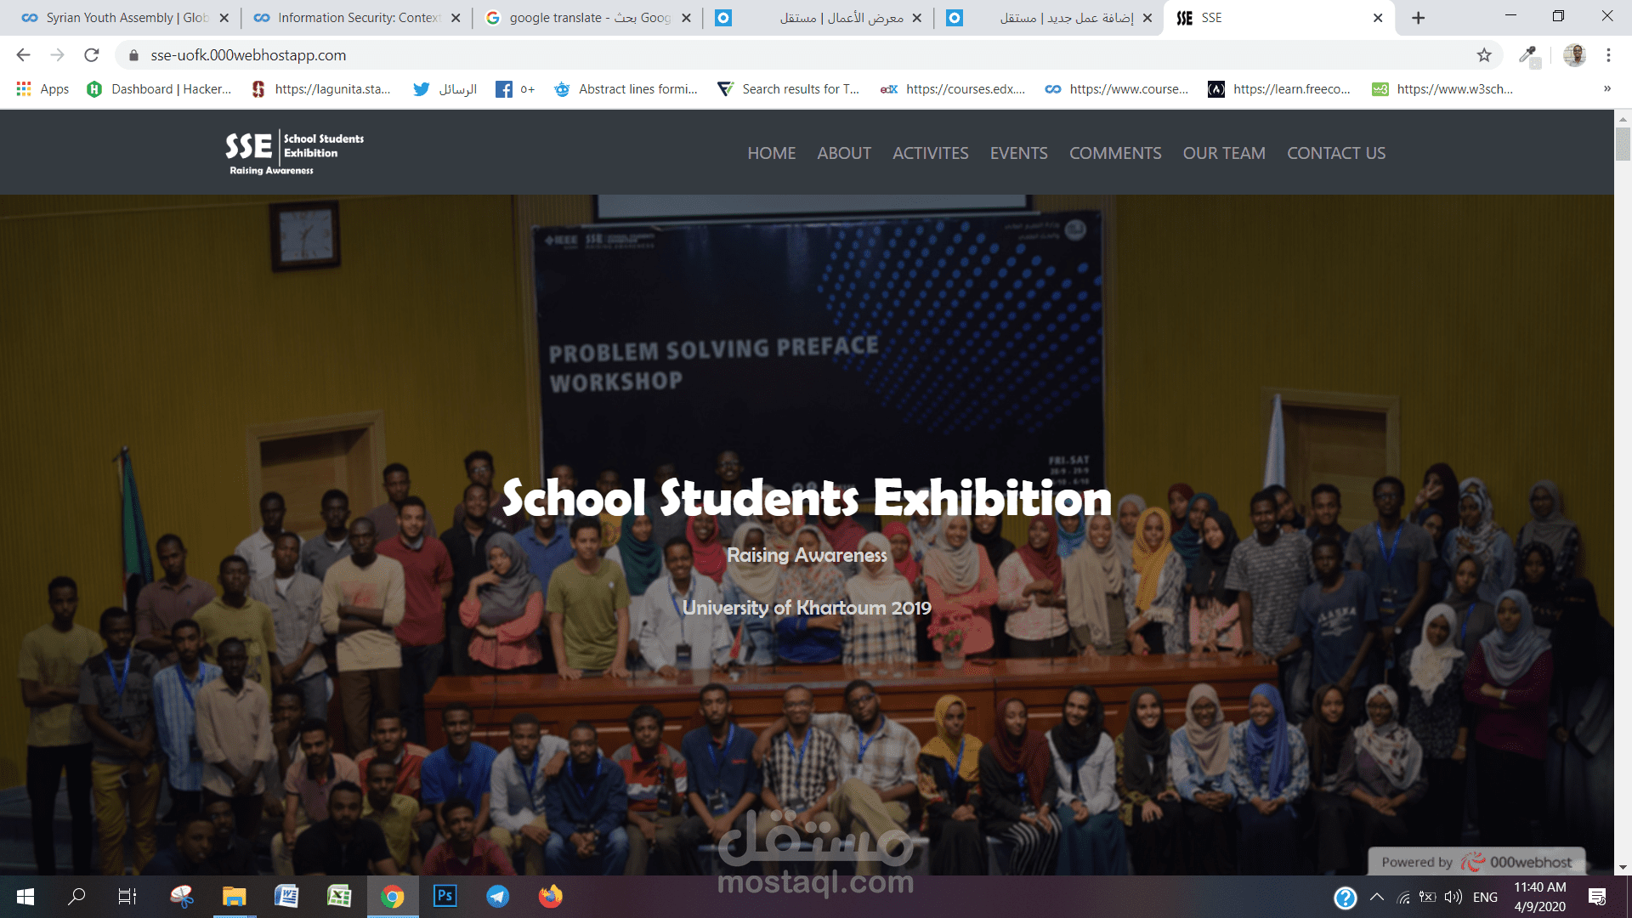Image resolution: width=1632 pixels, height=918 pixels.
Task: Click the user profile avatar icon
Action: click(x=1574, y=55)
